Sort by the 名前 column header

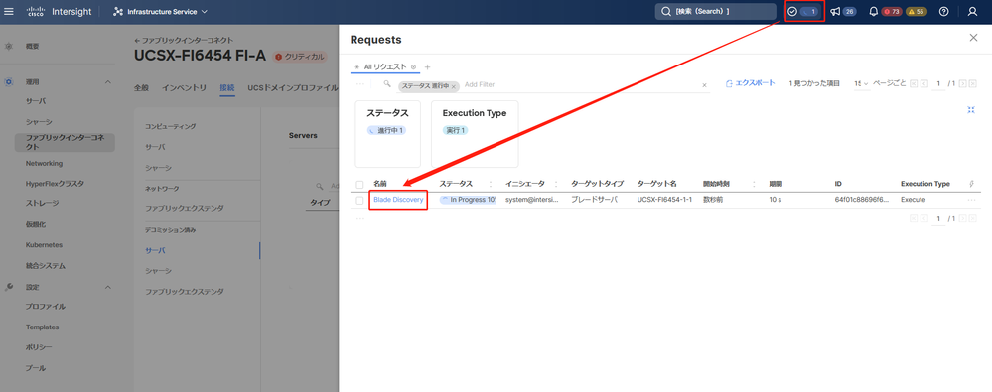(x=380, y=184)
